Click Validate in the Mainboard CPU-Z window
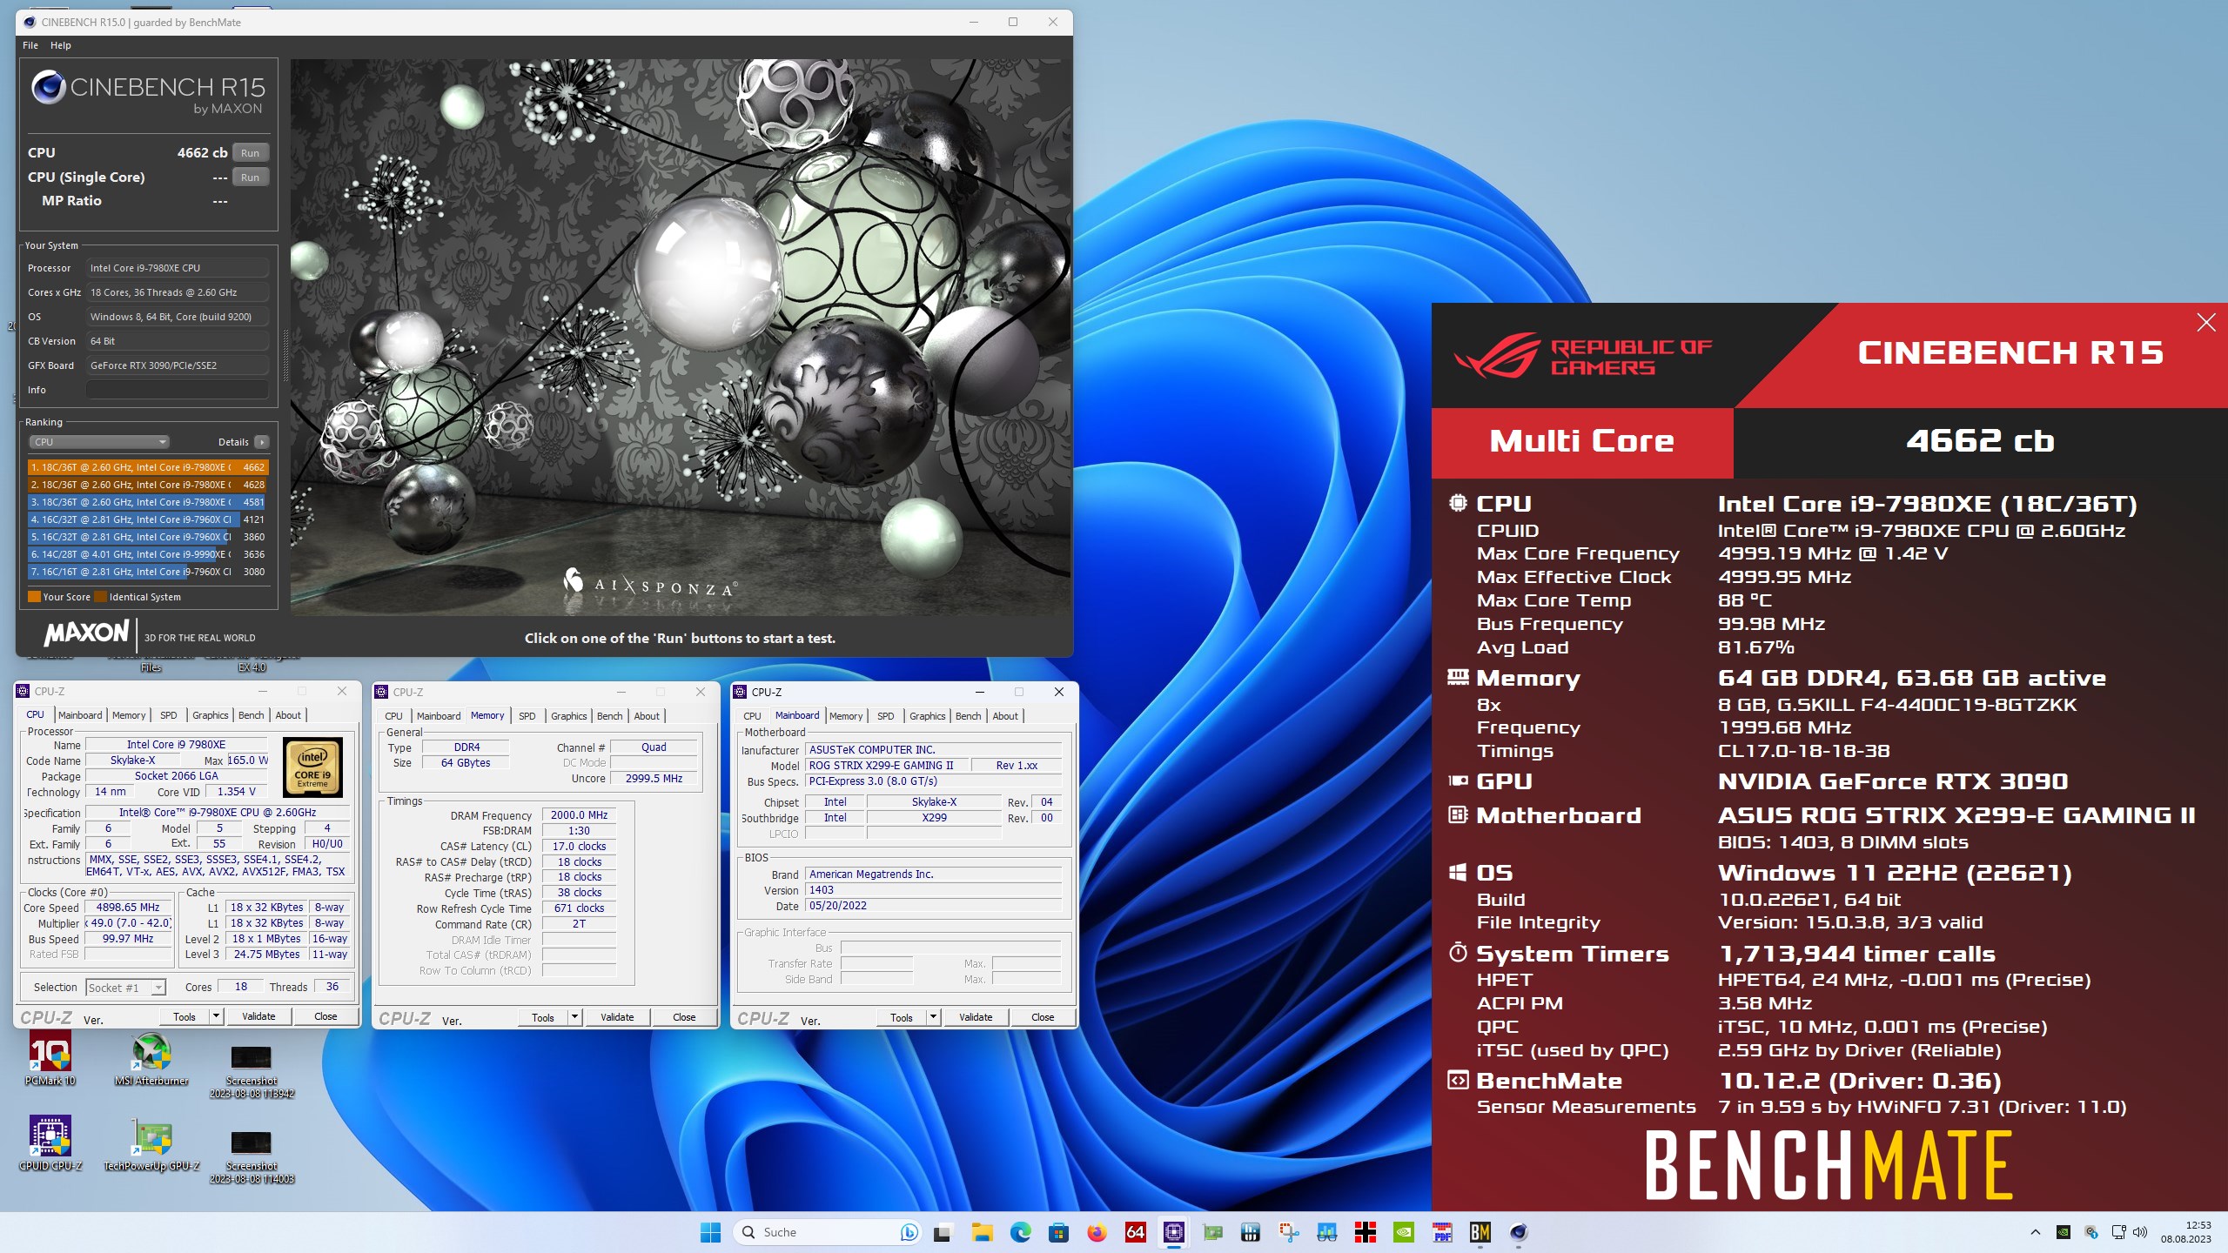2228x1253 pixels. [x=976, y=1017]
